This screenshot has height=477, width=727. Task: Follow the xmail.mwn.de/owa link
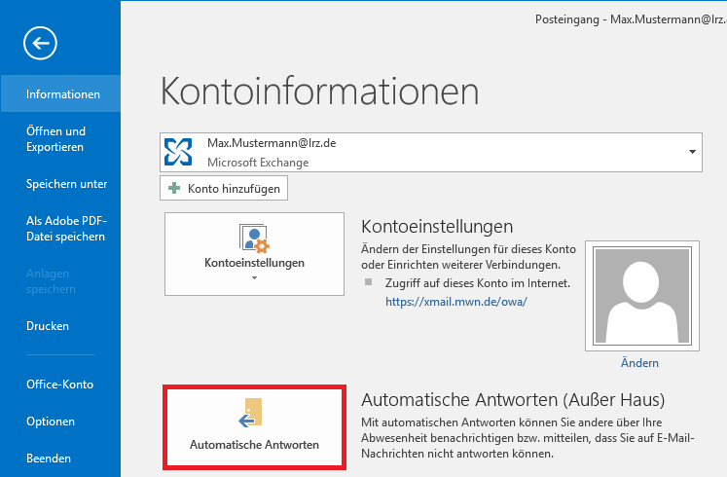click(x=456, y=302)
